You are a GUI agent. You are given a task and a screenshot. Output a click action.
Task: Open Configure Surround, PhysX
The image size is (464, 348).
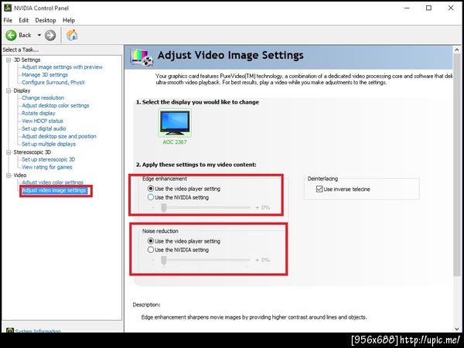click(x=53, y=83)
